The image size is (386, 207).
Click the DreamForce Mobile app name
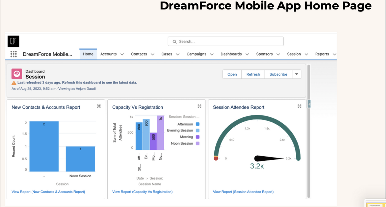pos(48,54)
